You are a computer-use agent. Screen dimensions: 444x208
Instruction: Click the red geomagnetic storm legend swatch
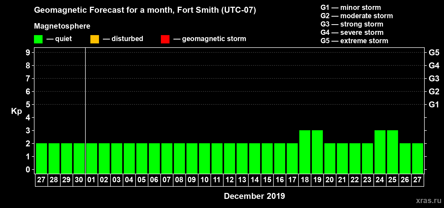point(165,39)
